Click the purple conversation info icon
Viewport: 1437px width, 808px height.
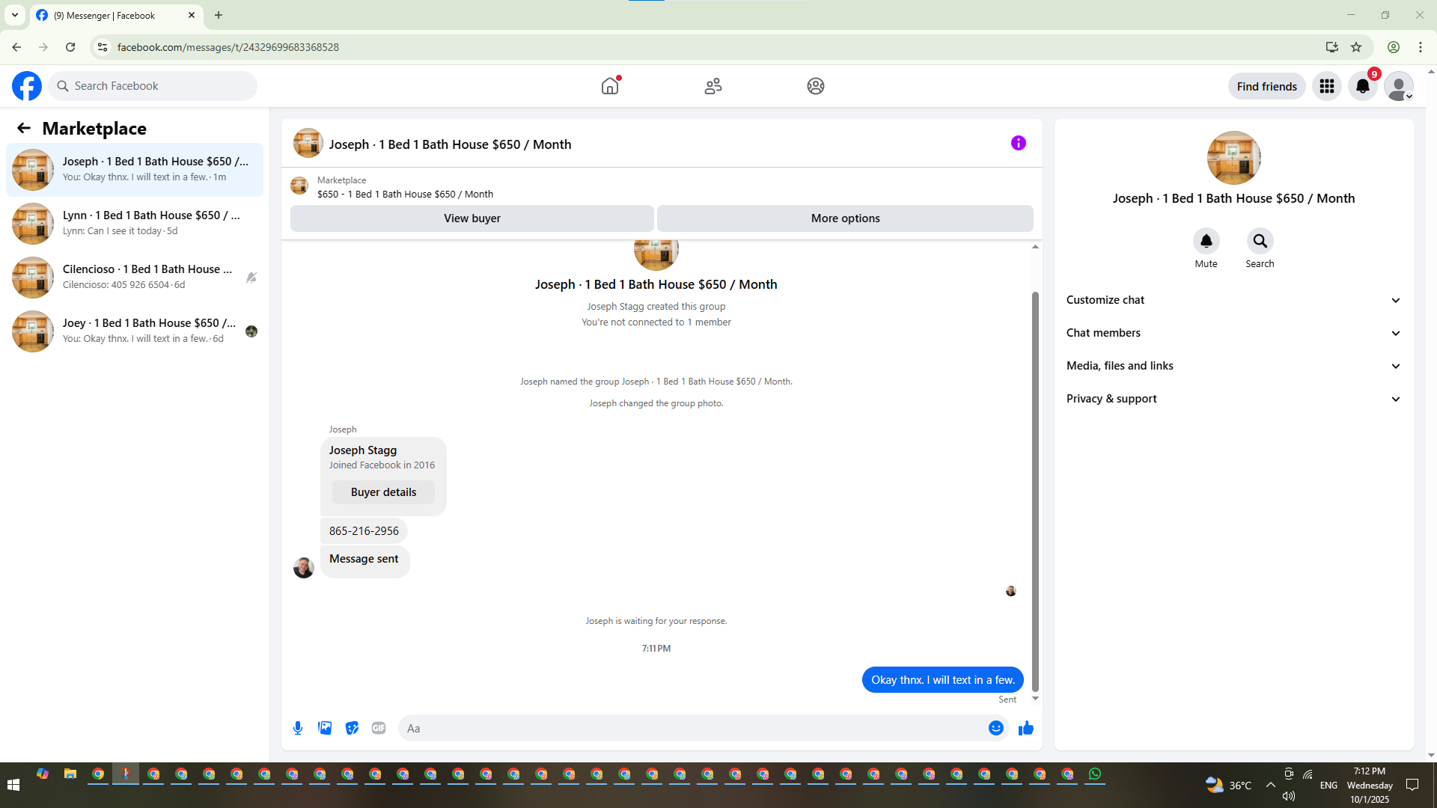click(x=1018, y=143)
